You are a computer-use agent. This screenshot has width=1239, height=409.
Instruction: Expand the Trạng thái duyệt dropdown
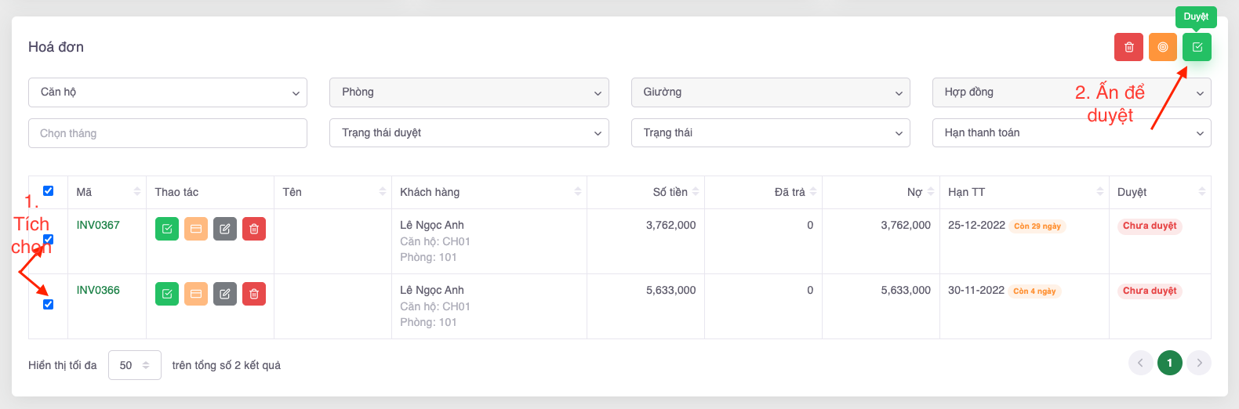click(x=469, y=133)
